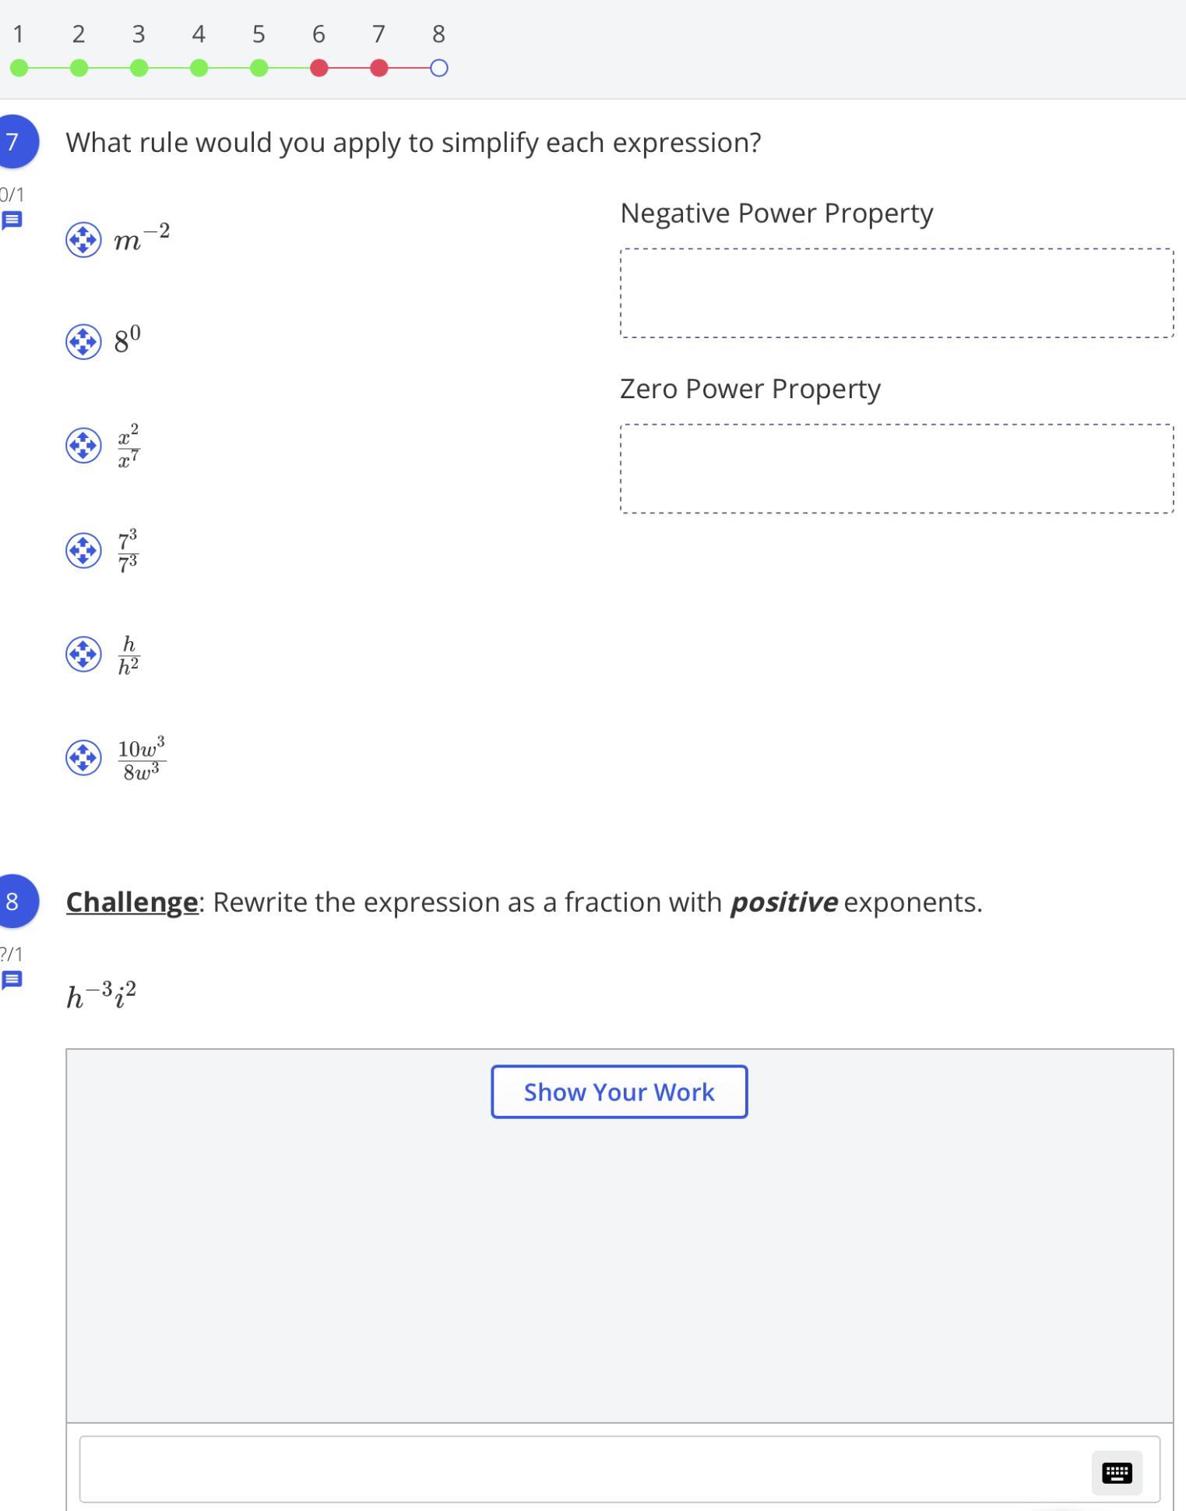Jump to question 5 green progress dot
1186x1511 pixels.
tap(259, 69)
